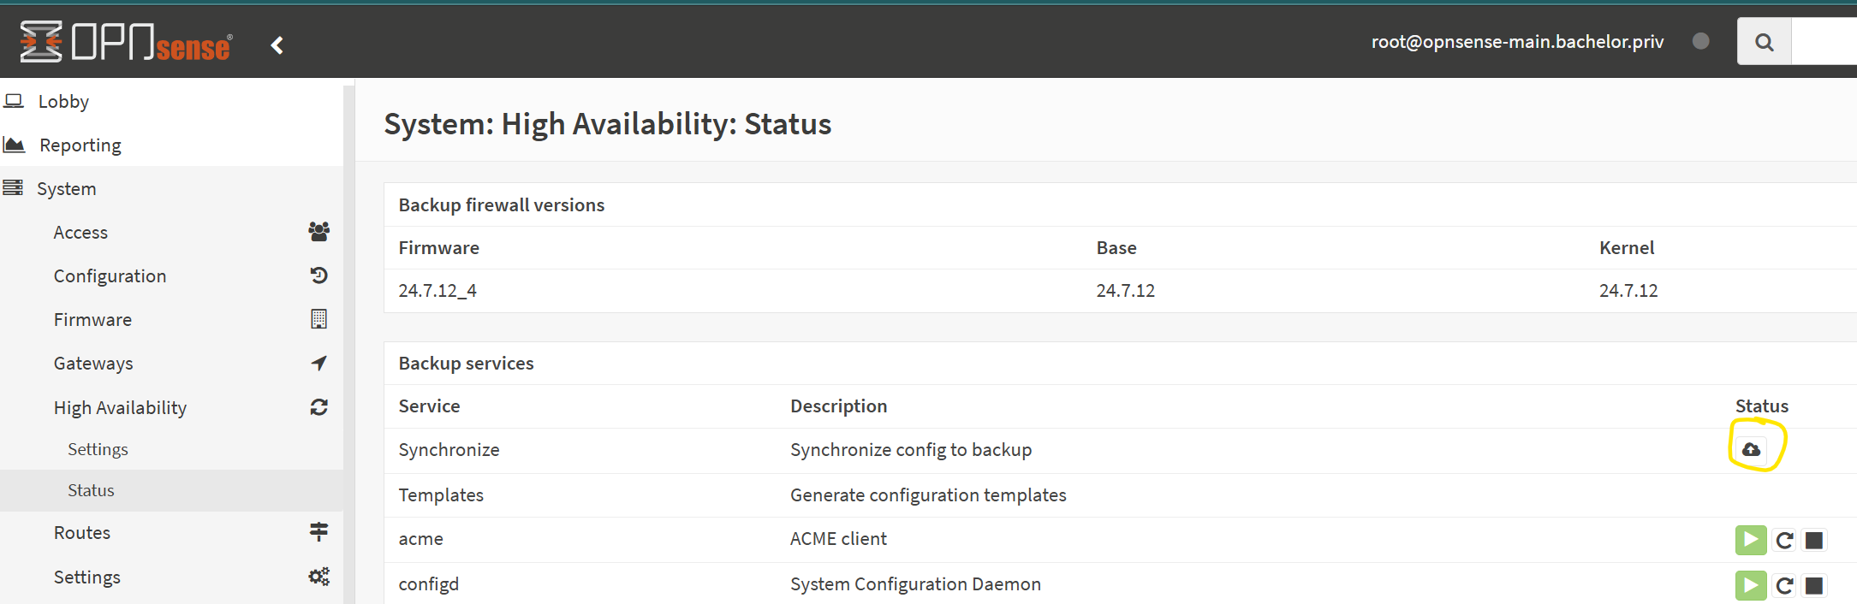Collapse the System menu section
The width and height of the screenshot is (1857, 604).
pos(66,189)
